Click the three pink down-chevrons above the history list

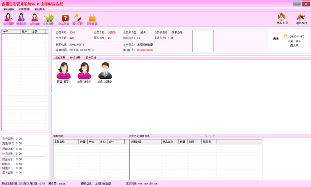click(x=210, y=136)
